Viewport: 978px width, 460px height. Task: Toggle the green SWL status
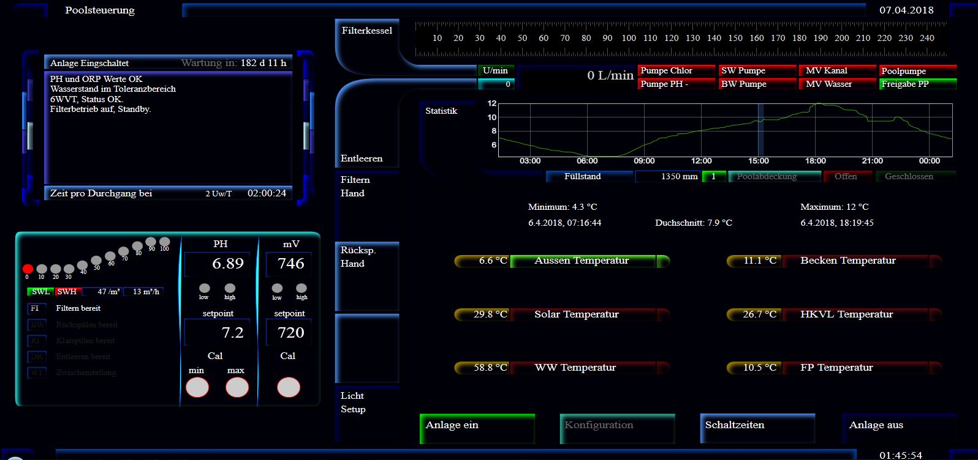40,292
